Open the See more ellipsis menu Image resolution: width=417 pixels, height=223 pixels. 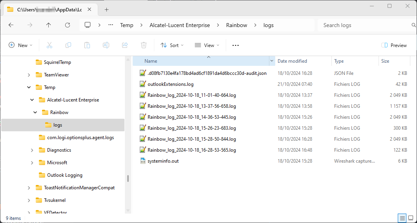pyautogui.click(x=236, y=45)
